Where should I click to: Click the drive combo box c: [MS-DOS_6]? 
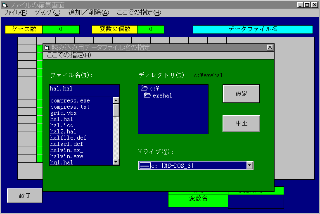coord(196,165)
